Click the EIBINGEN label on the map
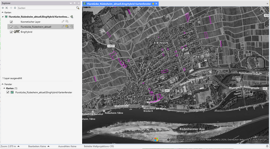The height and width of the screenshot is (149, 270). (161, 43)
